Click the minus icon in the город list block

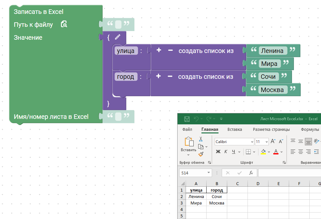(x=170, y=76)
